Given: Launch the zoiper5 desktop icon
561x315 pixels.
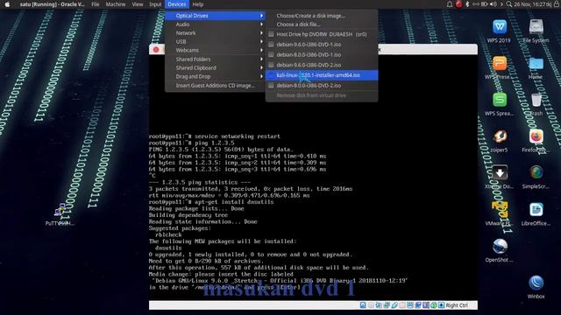Looking at the screenshot, I should click(x=499, y=136).
